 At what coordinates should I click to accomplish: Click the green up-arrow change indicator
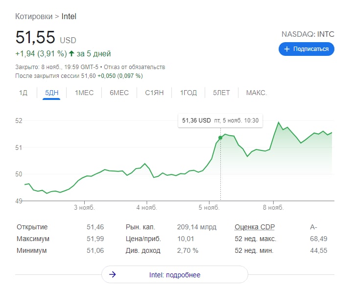[72, 53]
